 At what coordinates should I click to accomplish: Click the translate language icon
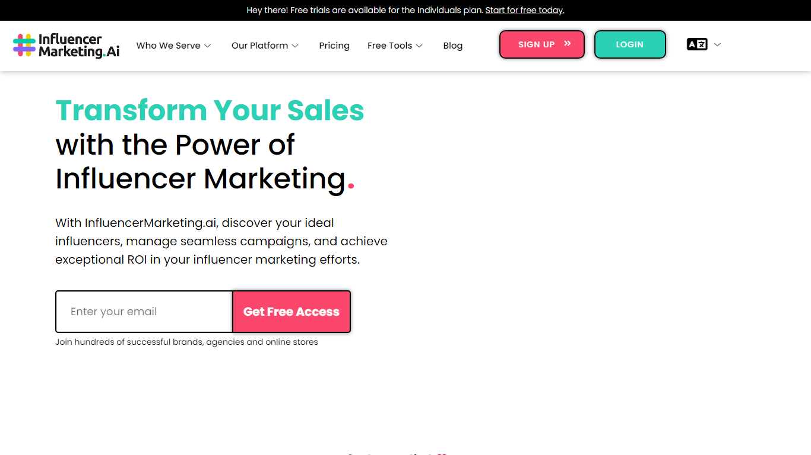[697, 44]
